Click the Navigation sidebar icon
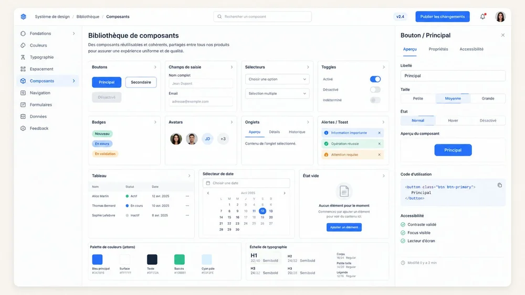Viewport: 525px width, 295px height. point(23,93)
